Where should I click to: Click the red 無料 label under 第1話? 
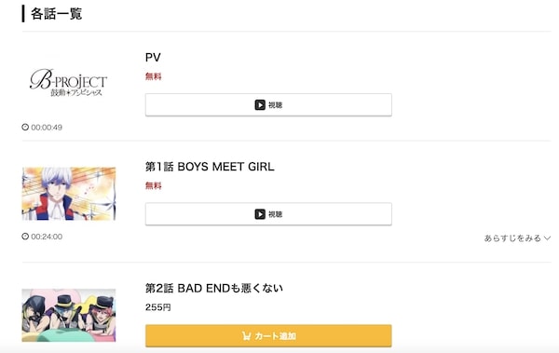pyautogui.click(x=154, y=185)
